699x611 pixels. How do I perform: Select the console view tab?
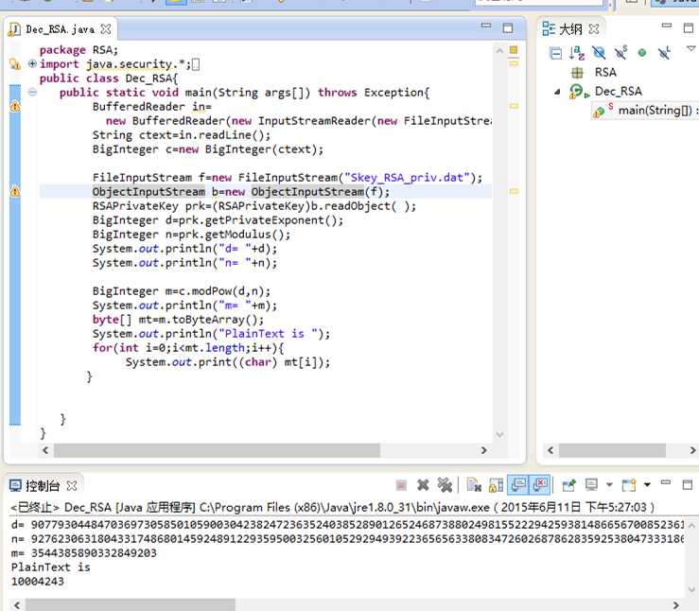(43, 485)
